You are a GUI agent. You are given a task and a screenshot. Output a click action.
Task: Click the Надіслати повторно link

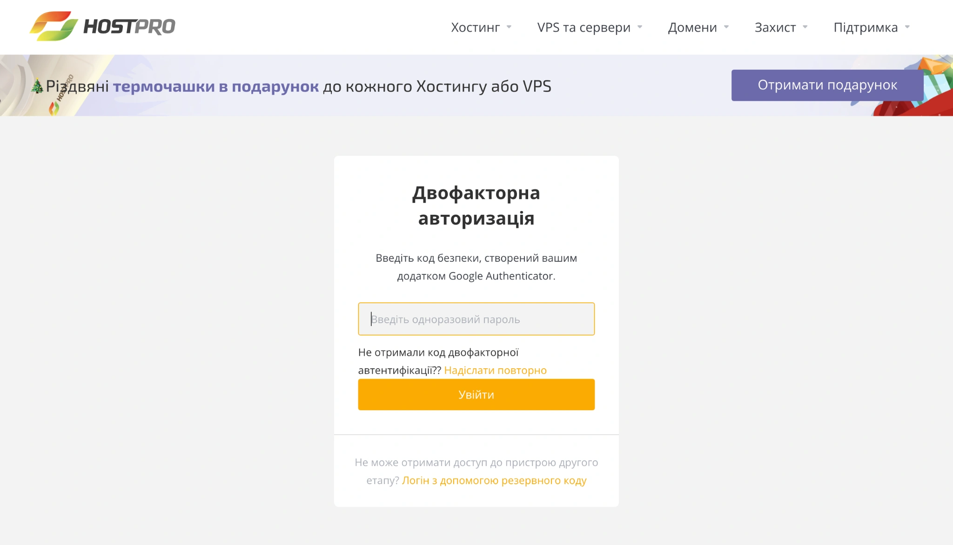click(496, 370)
